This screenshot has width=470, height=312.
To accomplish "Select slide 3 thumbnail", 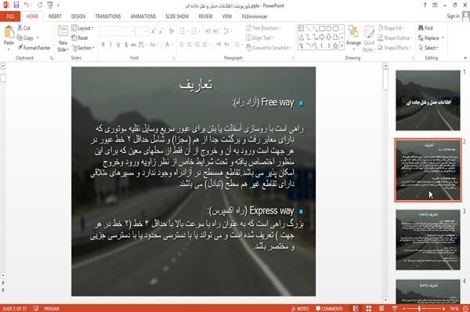I will [428, 239].
